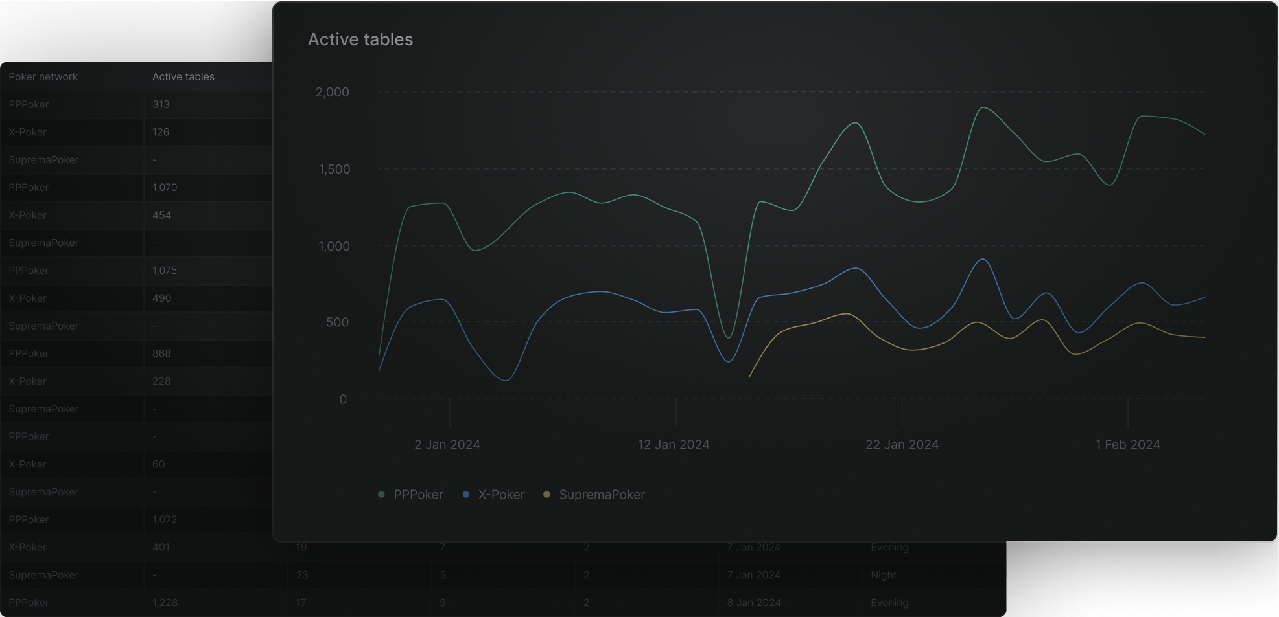Click the '1 Feb 2024' x-axis label
1279x617 pixels.
(1128, 445)
